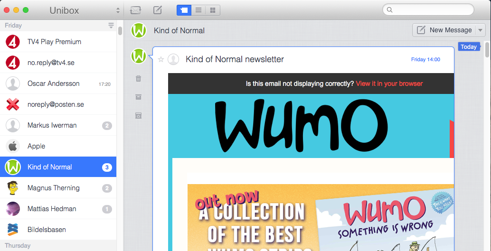Click the Friday 14:00 timestamp
The height and width of the screenshot is (251, 491).
[x=425, y=59]
